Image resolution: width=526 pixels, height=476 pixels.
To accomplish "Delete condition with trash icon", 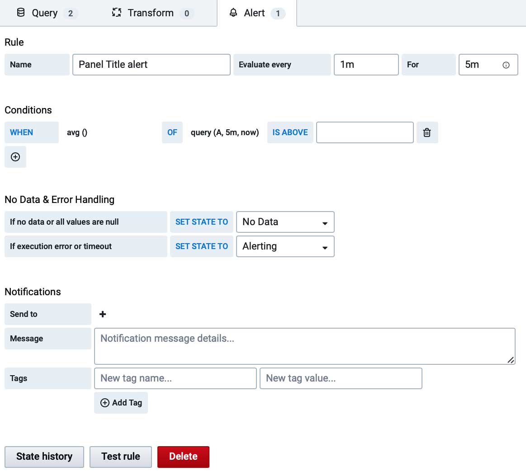I will [426, 132].
